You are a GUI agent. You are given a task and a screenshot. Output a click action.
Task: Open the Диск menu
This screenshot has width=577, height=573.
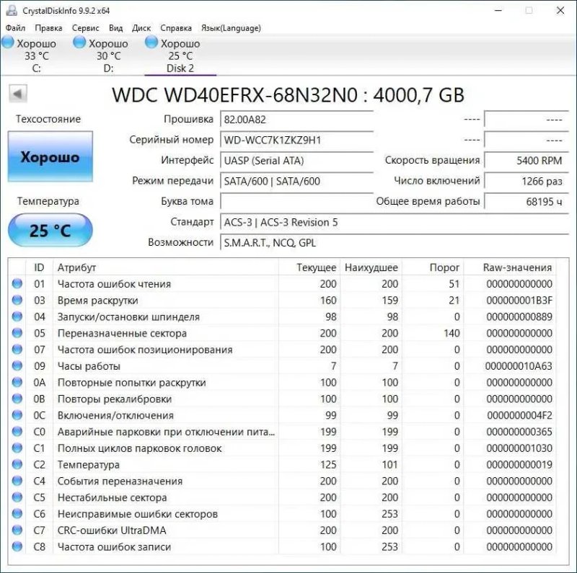[141, 28]
